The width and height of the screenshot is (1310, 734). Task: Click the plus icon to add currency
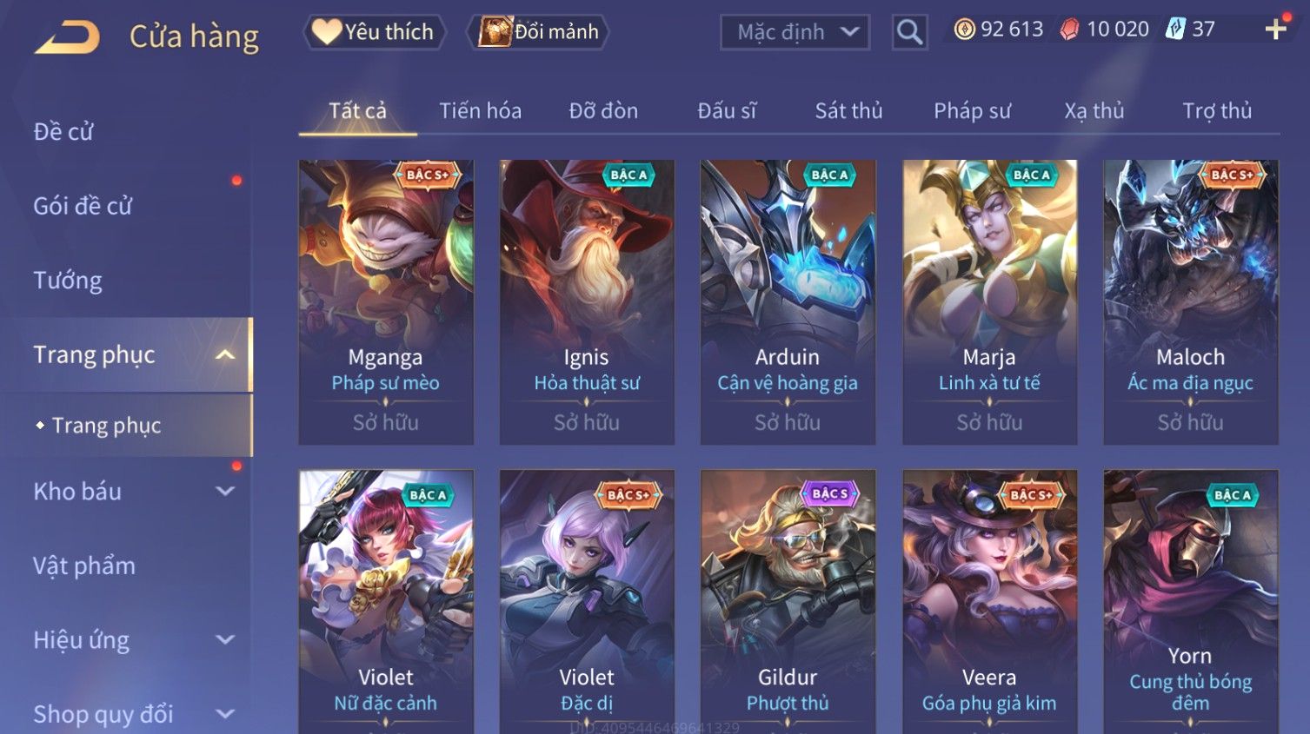click(x=1275, y=30)
